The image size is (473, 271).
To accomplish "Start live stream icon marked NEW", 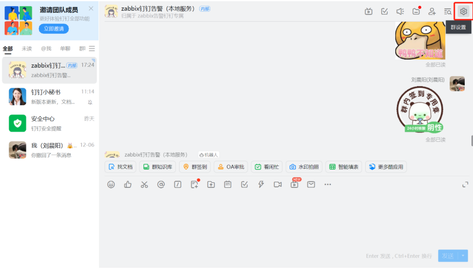I will point(295,184).
